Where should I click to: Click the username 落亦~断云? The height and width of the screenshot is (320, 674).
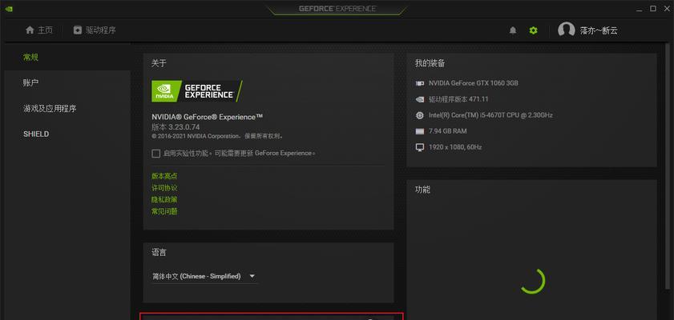point(599,30)
